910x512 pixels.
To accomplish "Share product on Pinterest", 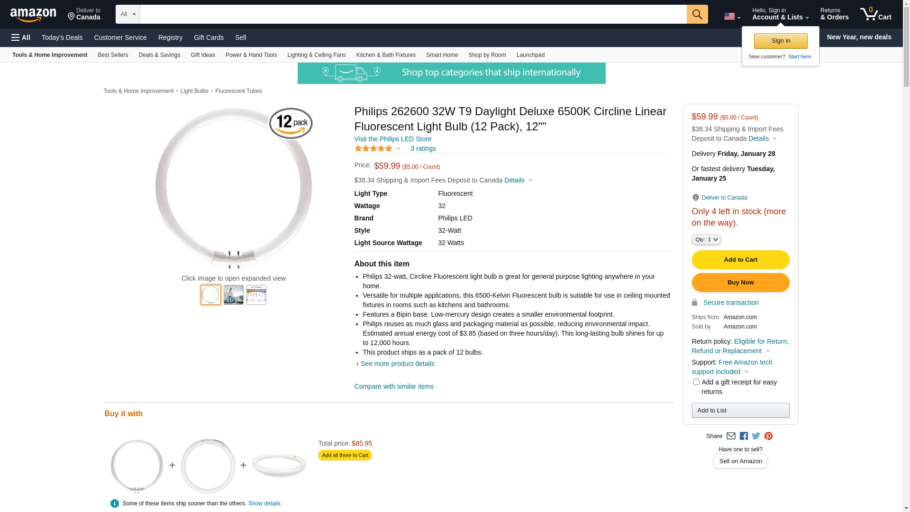I will coord(768,436).
